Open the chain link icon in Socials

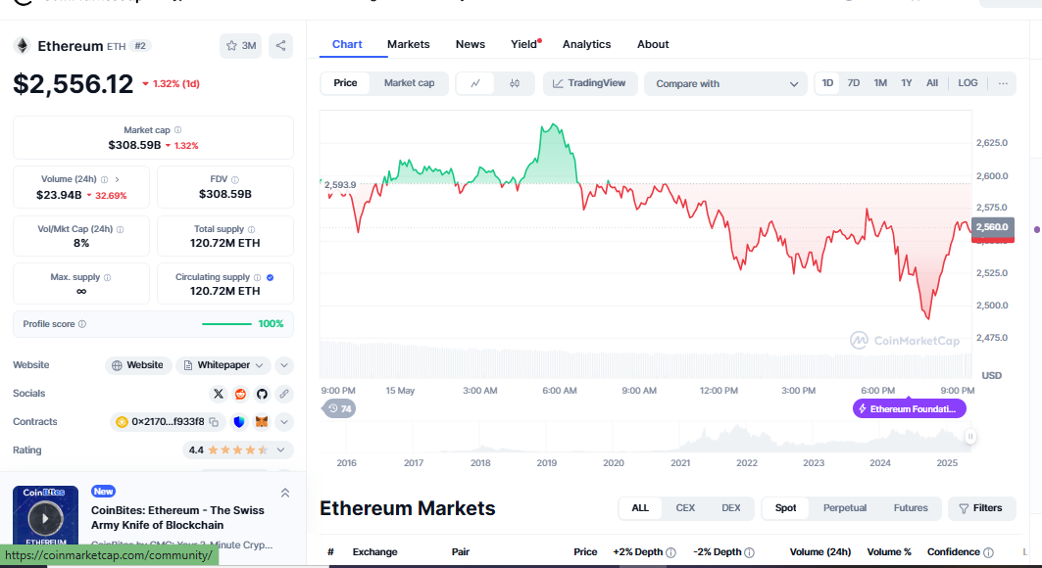[x=283, y=394]
